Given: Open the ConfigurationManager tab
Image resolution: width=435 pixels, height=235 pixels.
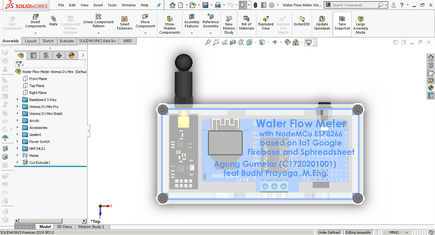Looking at the screenshot, I should point(46,56).
